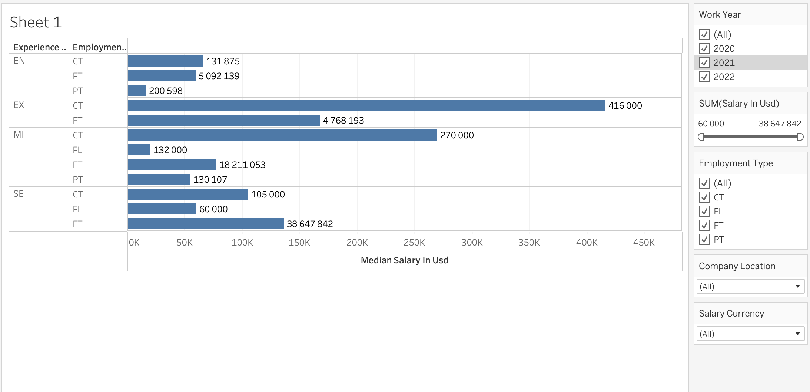The height and width of the screenshot is (392, 810).
Task: Click the Experience column header
Action: tap(40, 47)
